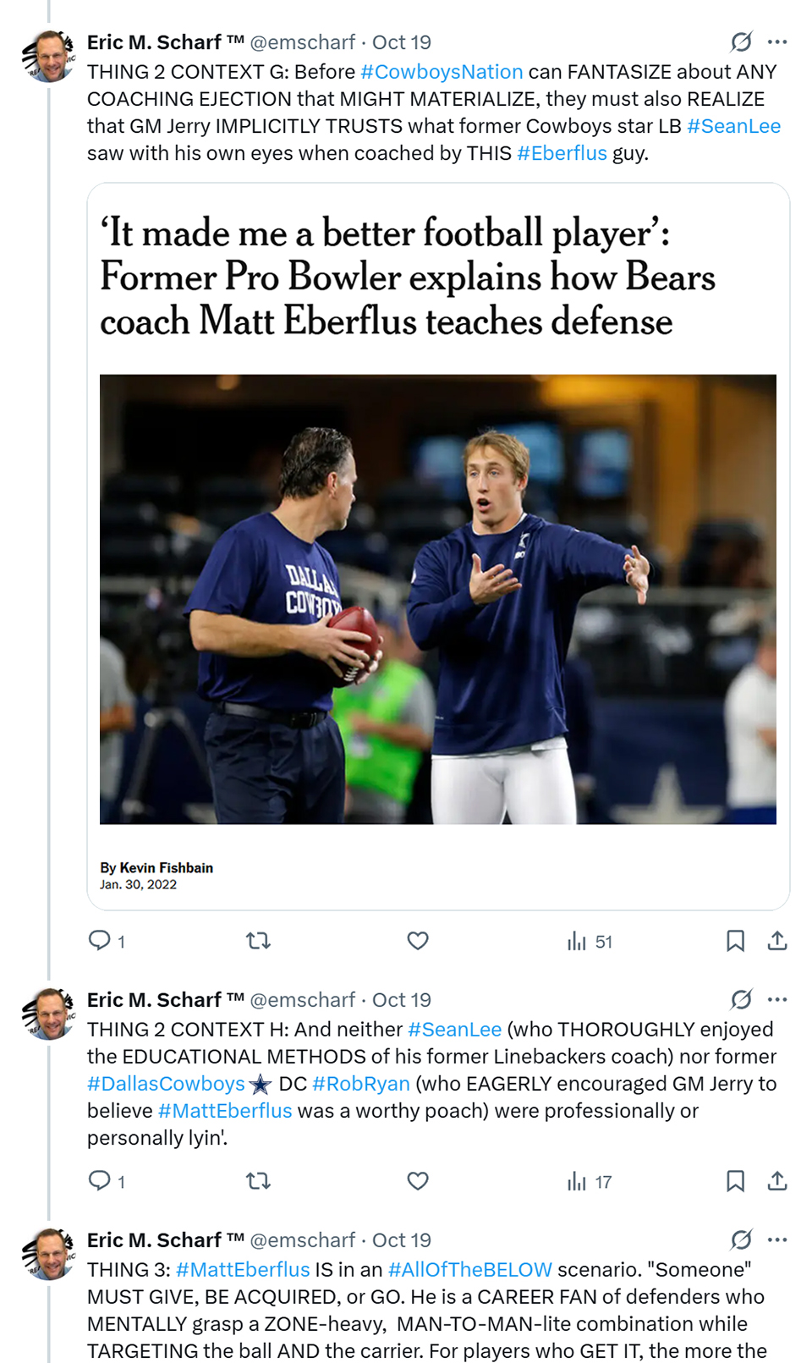Open more options on CONTEXT H tweet

coord(777,999)
